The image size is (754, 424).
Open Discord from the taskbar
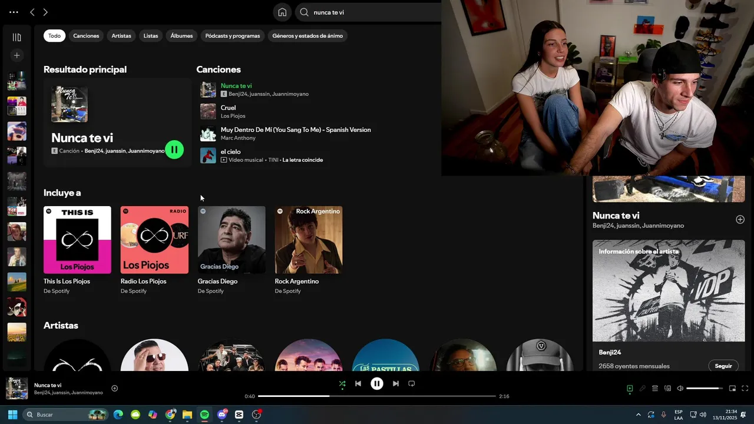pyautogui.click(x=222, y=415)
